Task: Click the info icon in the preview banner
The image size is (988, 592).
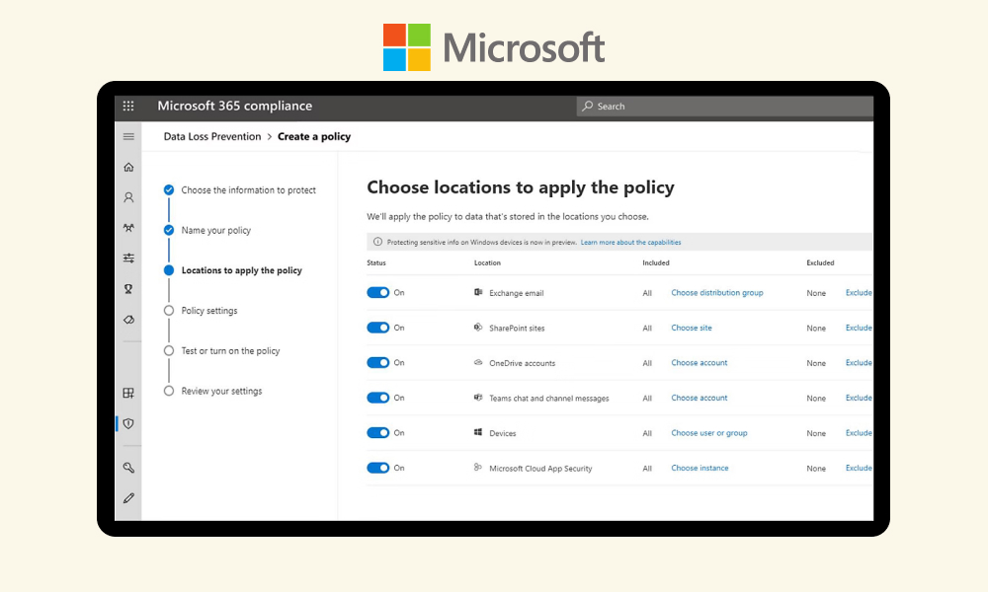Action: pos(378,242)
